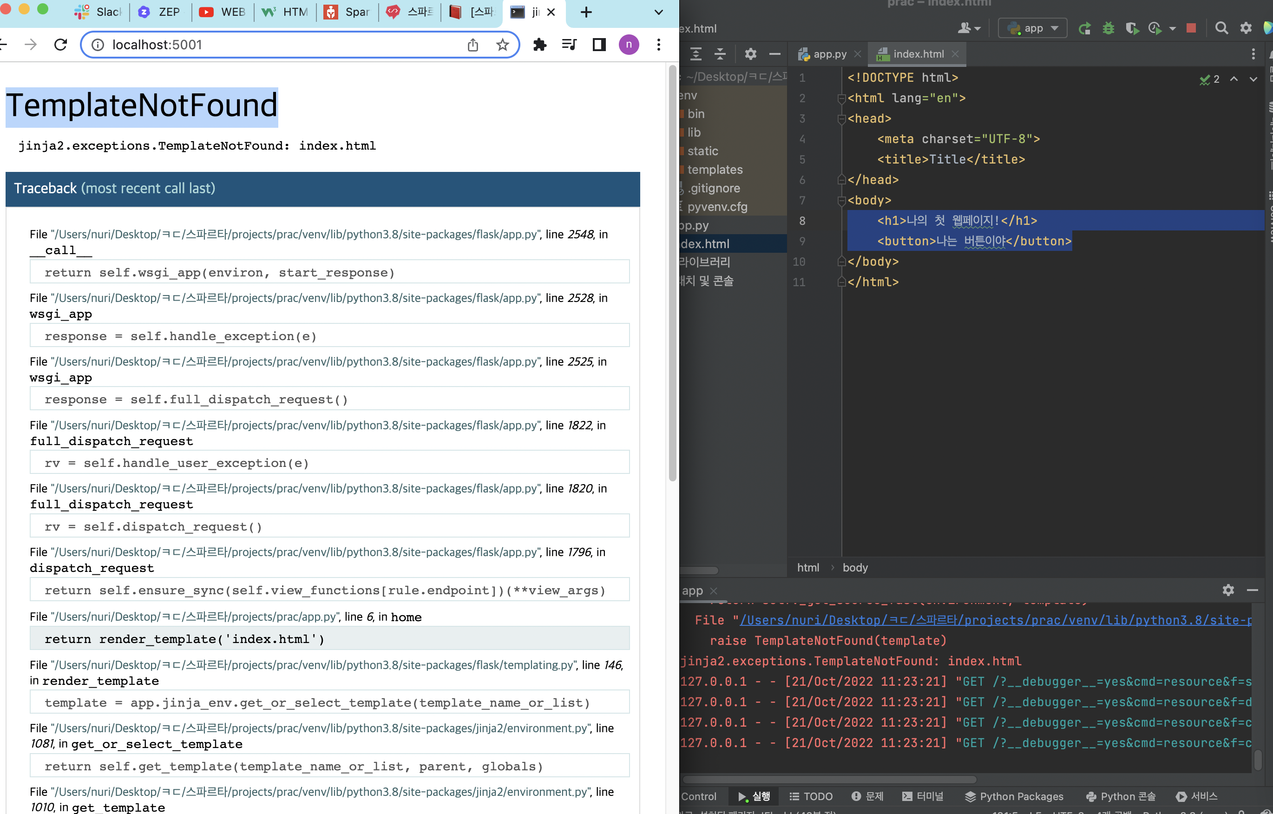The image size is (1273, 814).
Task: Open the traceback file link in Run console
Action: pos(996,620)
